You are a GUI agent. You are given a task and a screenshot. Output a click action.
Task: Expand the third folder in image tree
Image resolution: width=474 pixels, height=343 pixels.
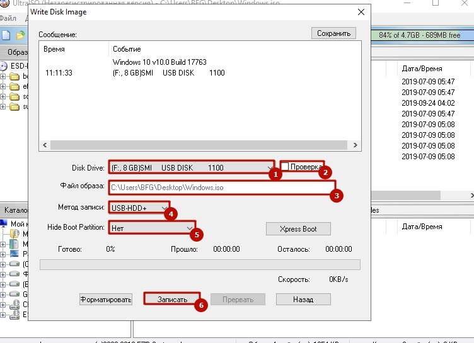pyautogui.click(x=3, y=97)
